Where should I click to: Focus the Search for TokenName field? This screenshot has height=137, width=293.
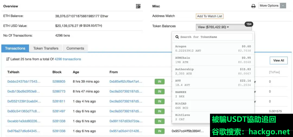coord(213,37)
